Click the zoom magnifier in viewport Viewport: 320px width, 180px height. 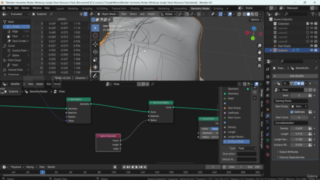coord(259,45)
